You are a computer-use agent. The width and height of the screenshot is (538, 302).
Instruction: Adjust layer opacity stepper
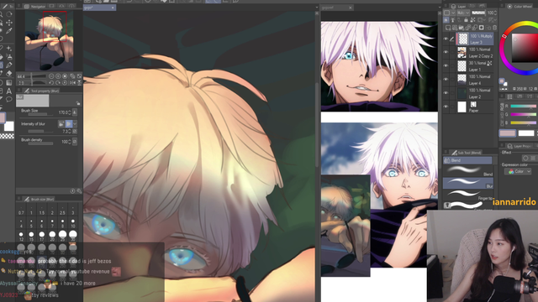pyautogui.click(x=495, y=13)
